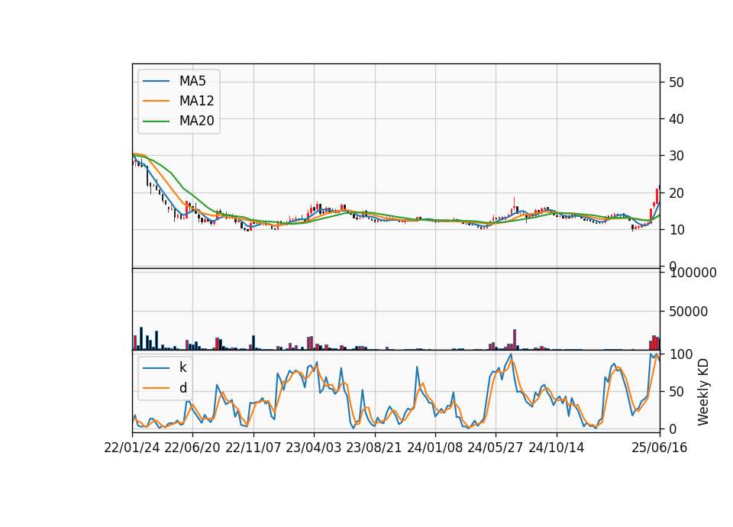The width and height of the screenshot is (733, 527).
Task: Click the 23/04/03 date tick label
Action: (x=314, y=448)
